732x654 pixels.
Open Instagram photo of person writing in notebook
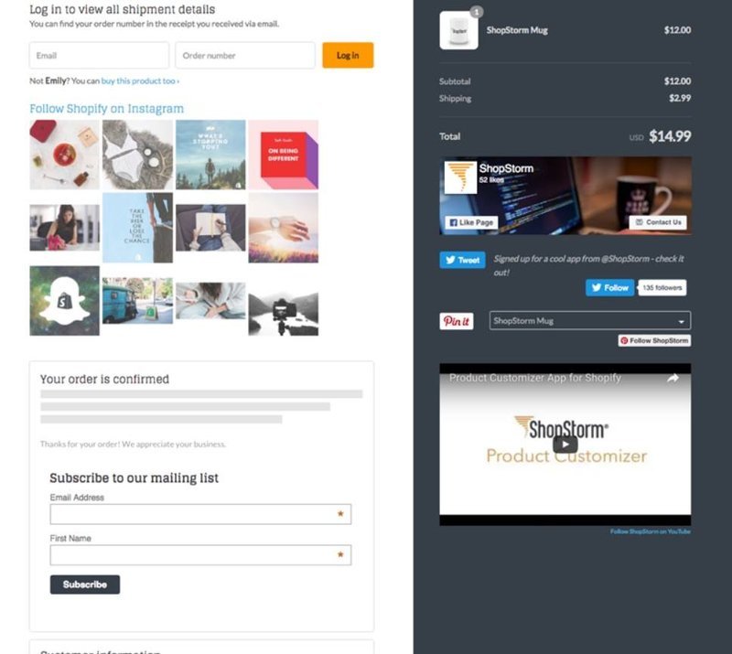coord(210,228)
